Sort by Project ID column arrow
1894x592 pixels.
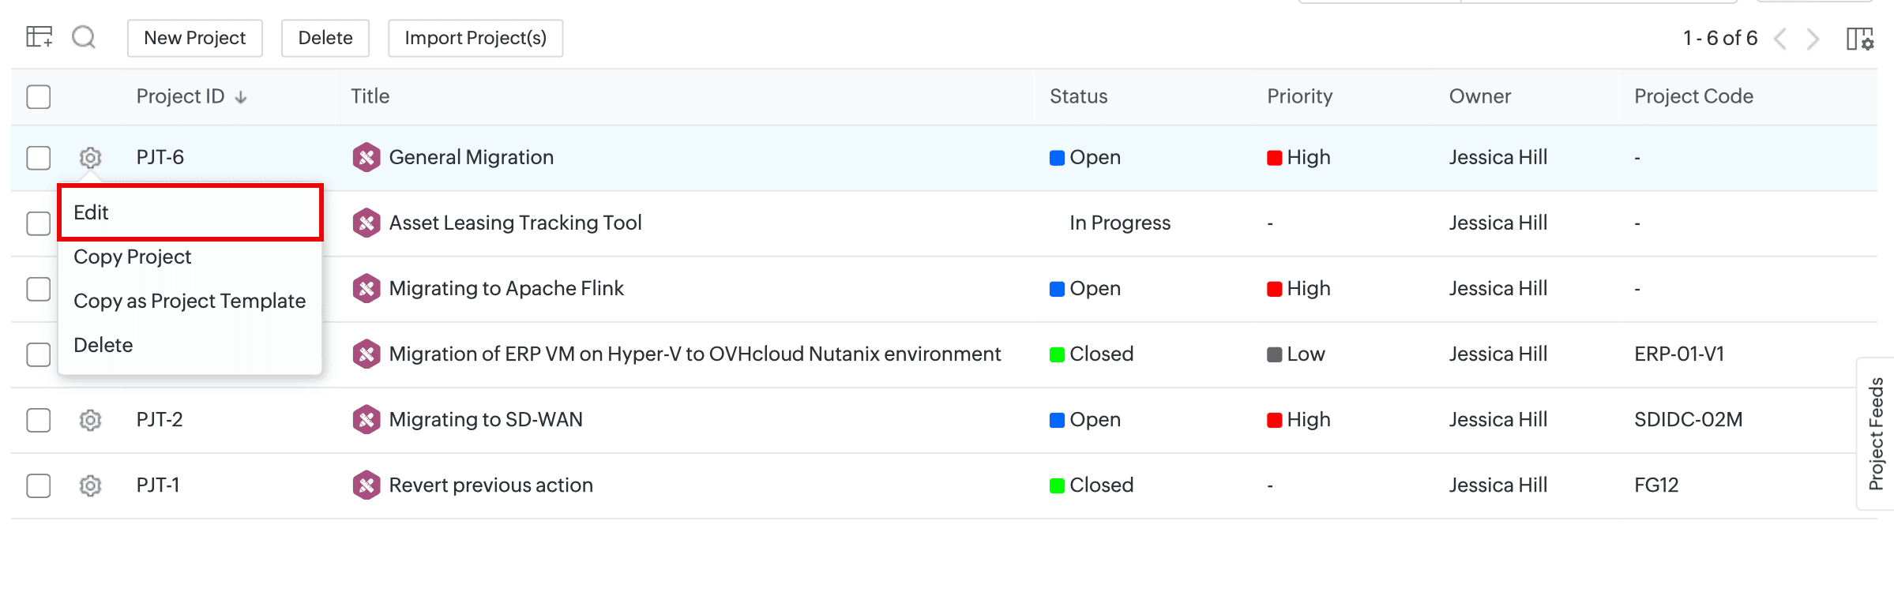click(x=241, y=97)
